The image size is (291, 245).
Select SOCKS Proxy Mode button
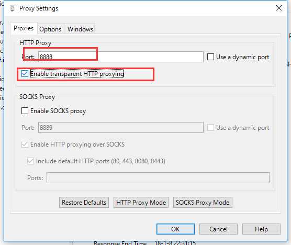click(x=203, y=202)
